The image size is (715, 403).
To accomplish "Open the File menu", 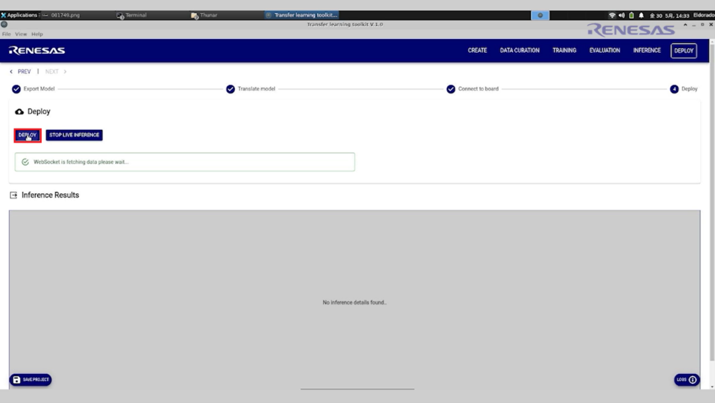I will click(7, 34).
